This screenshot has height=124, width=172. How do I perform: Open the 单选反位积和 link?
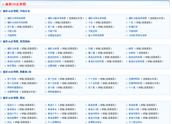[14, 61]
